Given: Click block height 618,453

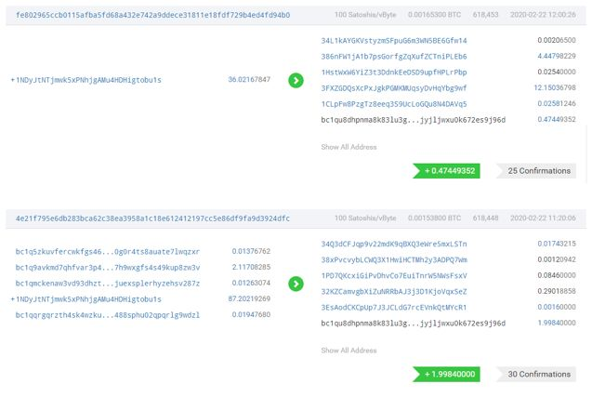Looking at the screenshot, I should pos(485,15).
